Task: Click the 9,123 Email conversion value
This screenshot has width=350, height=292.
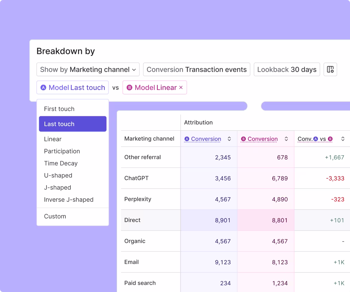Action: point(223,262)
